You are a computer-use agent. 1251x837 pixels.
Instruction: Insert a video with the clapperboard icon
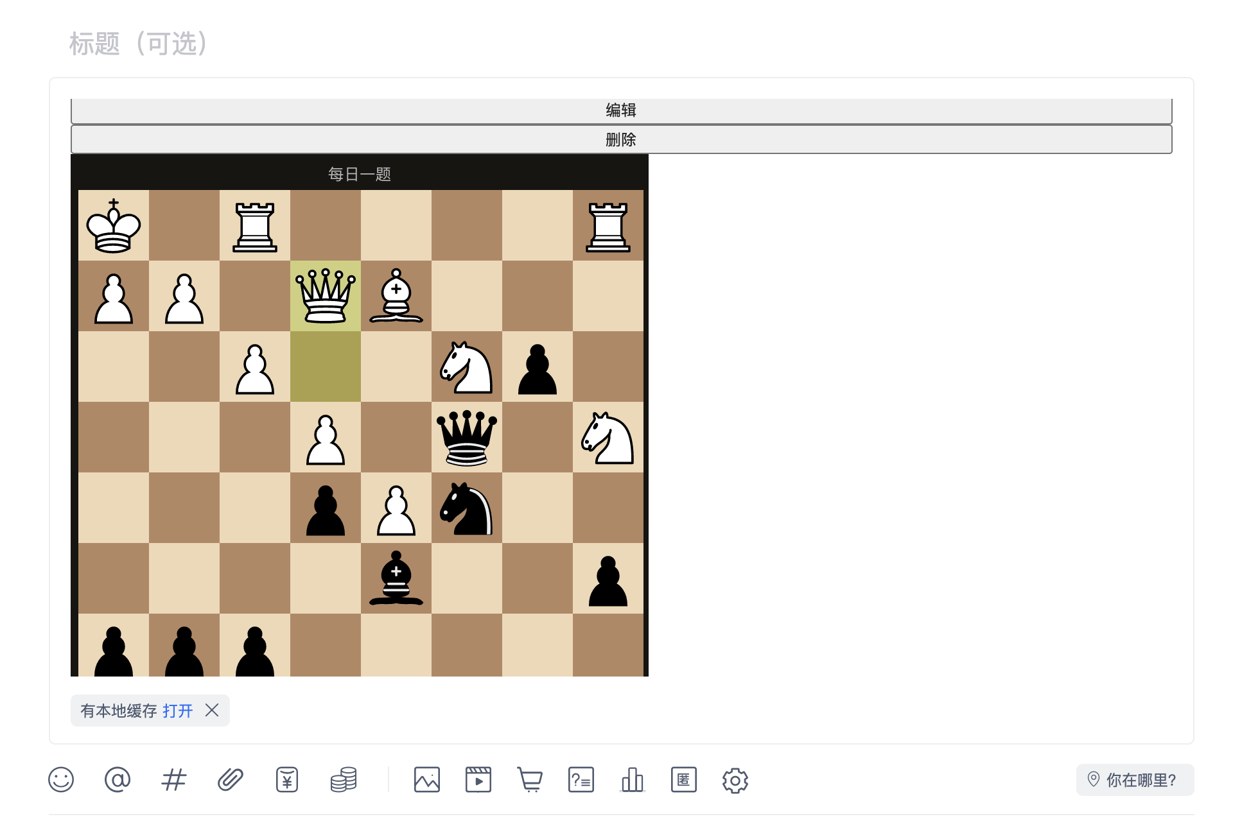(478, 780)
